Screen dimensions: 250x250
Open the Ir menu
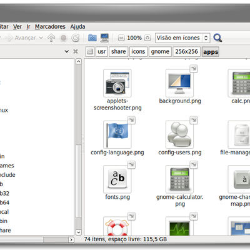coord(28,27)
